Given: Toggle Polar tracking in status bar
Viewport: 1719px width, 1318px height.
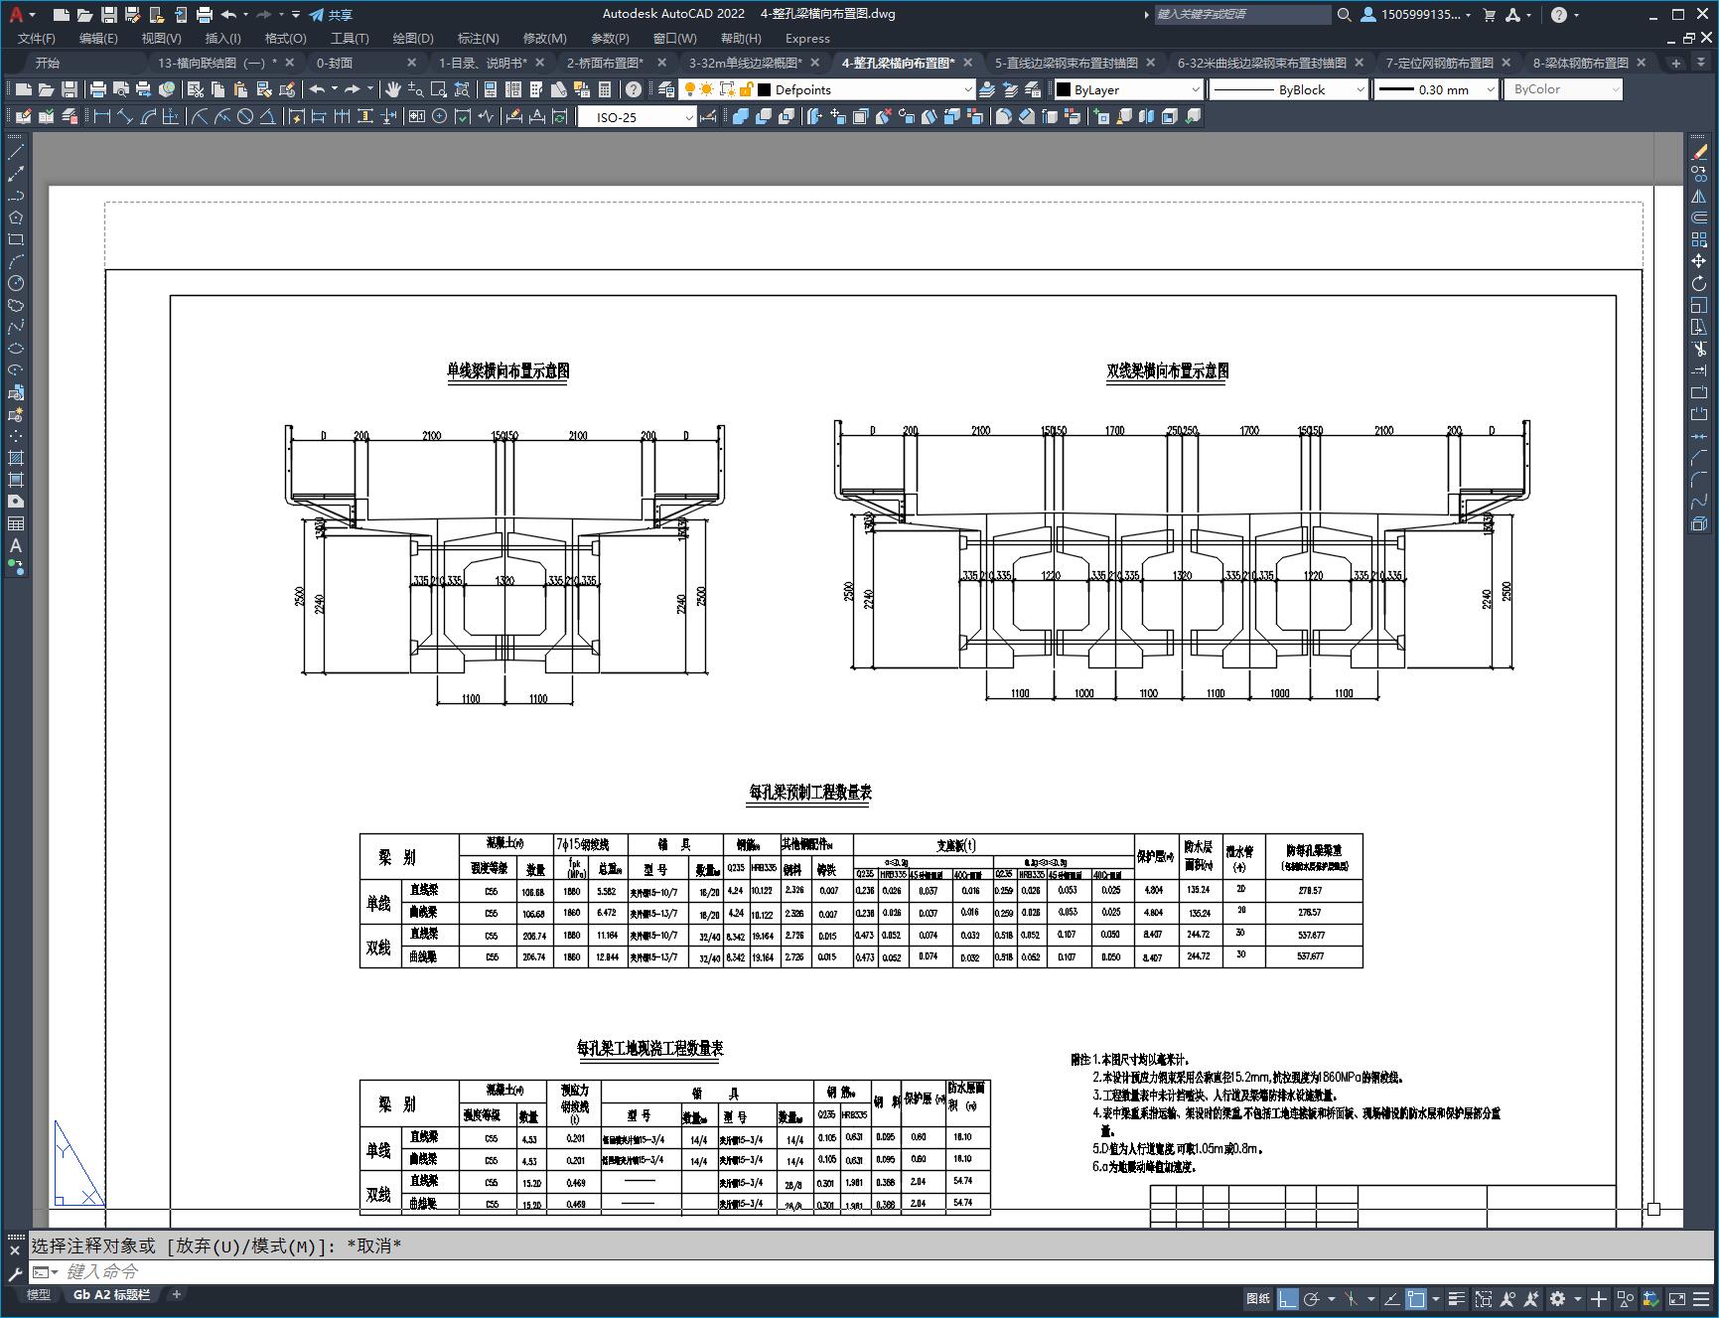Looking at the screenshot, I should click(x=1311, y=1298).
